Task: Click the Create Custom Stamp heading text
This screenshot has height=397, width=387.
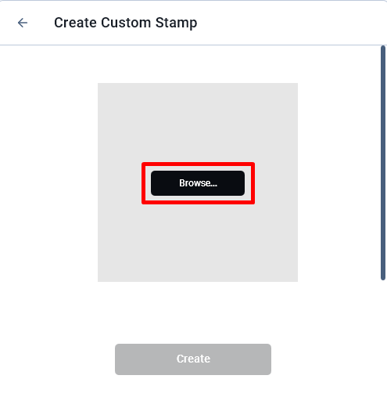Action: click(x=125, y=23)
